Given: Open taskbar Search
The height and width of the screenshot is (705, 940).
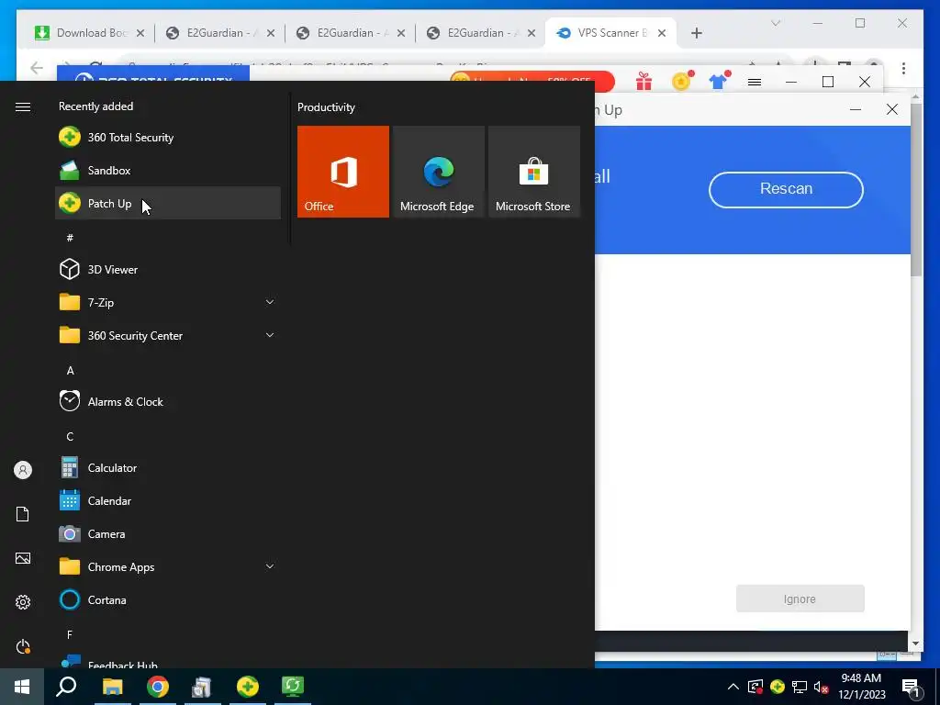Looking at the screenshot, I should 66,687.
